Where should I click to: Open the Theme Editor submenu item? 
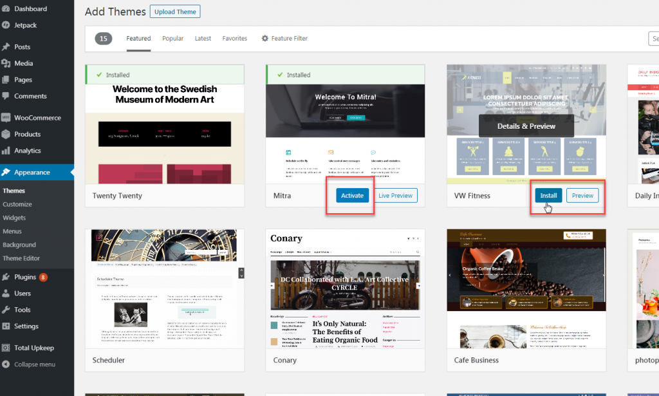pyautogui.click(x=21, y=258)
